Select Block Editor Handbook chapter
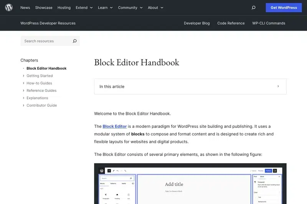 [46, 69]
